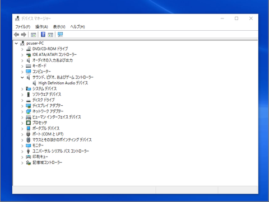Click the blue Help question-mark icon

pos(43,35)
